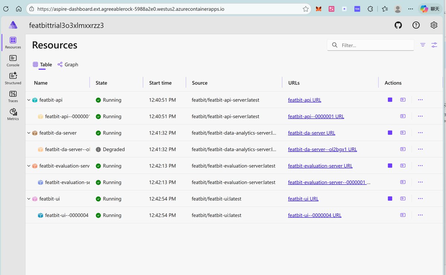Click the URLs column header
446x275 pixels.
coord(294,83)
